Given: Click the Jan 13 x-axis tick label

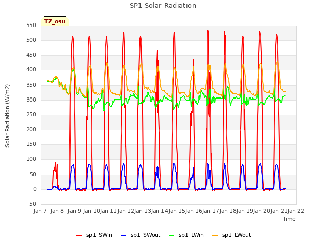Looking at the screenshot, I should (x=143, y=211).
